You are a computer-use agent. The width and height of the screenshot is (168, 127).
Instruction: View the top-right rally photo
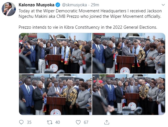click(x=129, y=53)
